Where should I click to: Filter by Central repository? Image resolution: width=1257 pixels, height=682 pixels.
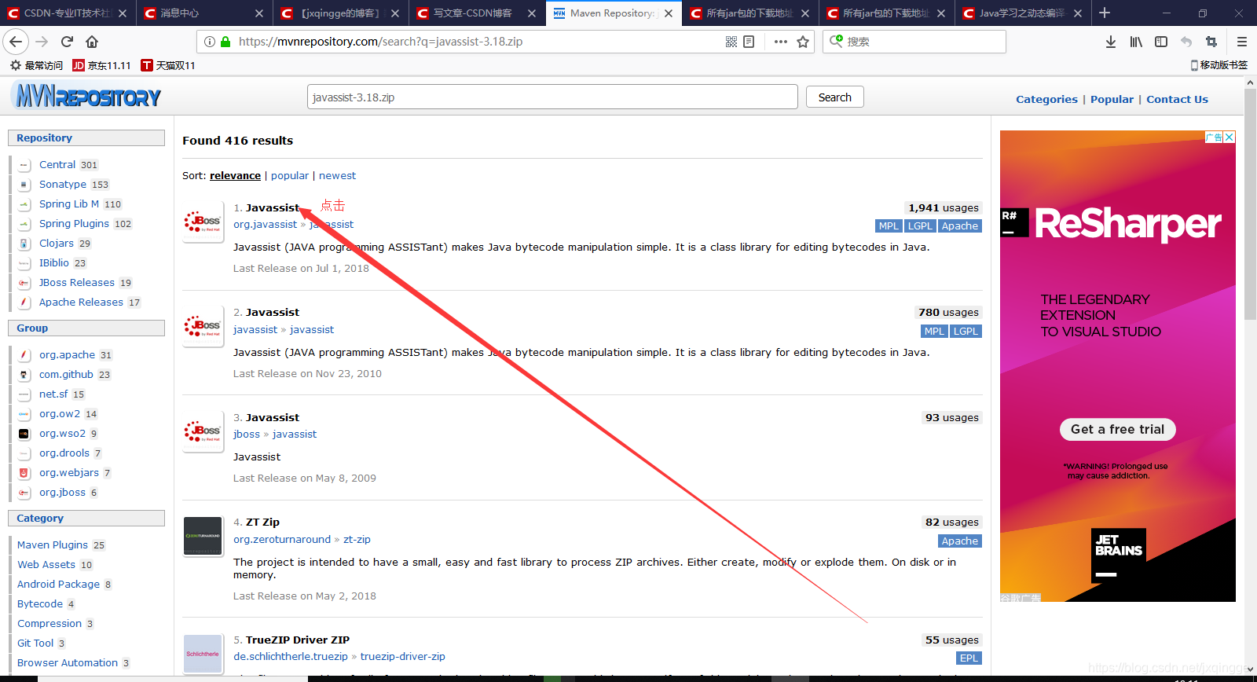[57, 164]
